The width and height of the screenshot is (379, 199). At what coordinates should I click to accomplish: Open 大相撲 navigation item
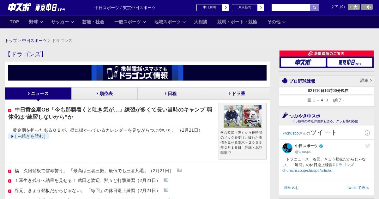201,22
